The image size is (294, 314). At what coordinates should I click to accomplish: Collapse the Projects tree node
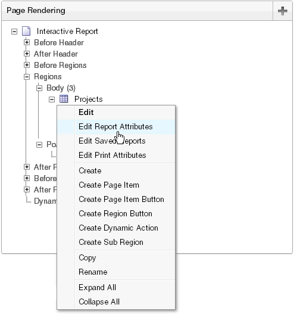coord(52,100)
